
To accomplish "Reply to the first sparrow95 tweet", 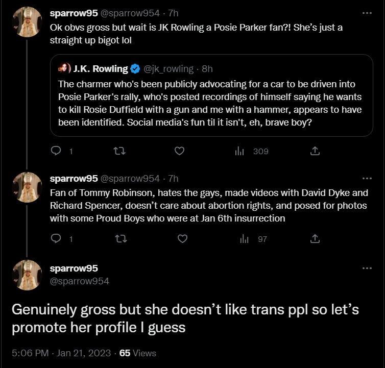I will [56, 151].
